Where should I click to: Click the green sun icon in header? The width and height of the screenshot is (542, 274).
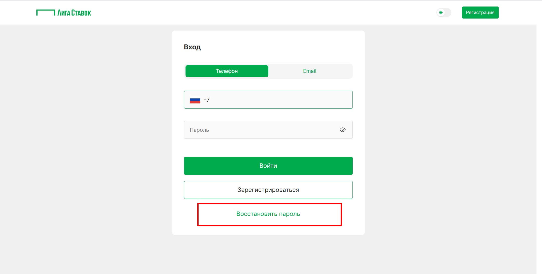[441, 13]
